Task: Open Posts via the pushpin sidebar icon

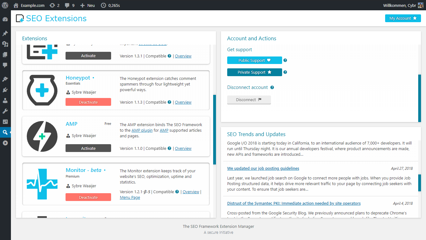Action: 5,33
